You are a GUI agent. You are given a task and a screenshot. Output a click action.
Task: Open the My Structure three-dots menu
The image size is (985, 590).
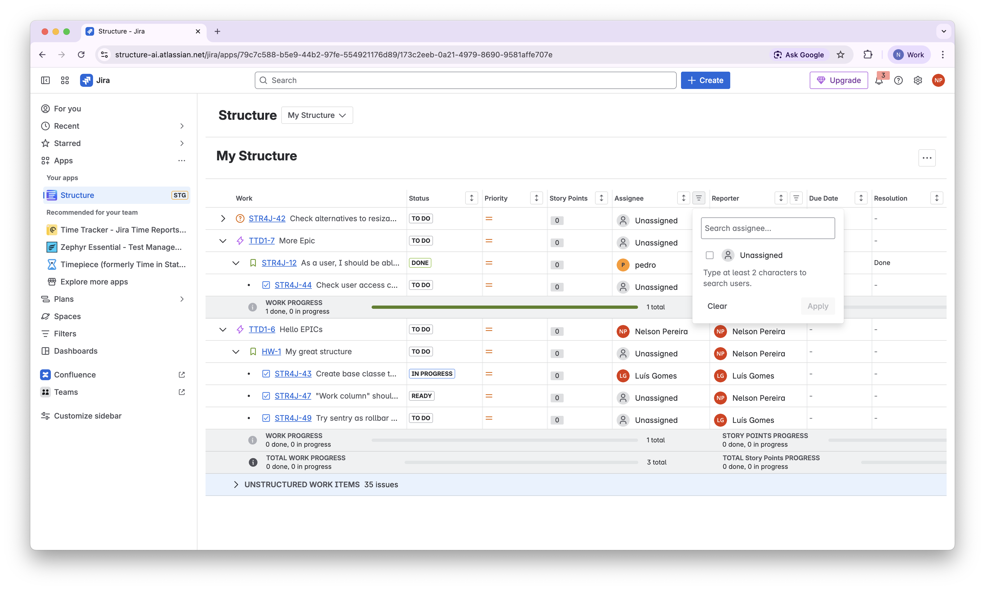pyautogui.click(x=927, y=158)
